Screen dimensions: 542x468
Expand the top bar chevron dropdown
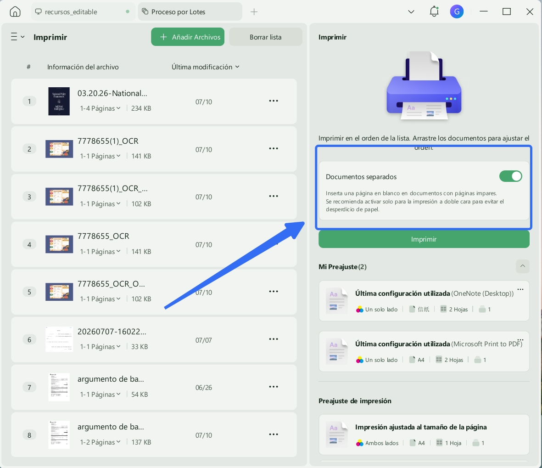coord(411,12)
